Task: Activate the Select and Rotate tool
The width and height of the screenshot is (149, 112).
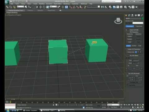Action: coord(44,7)
